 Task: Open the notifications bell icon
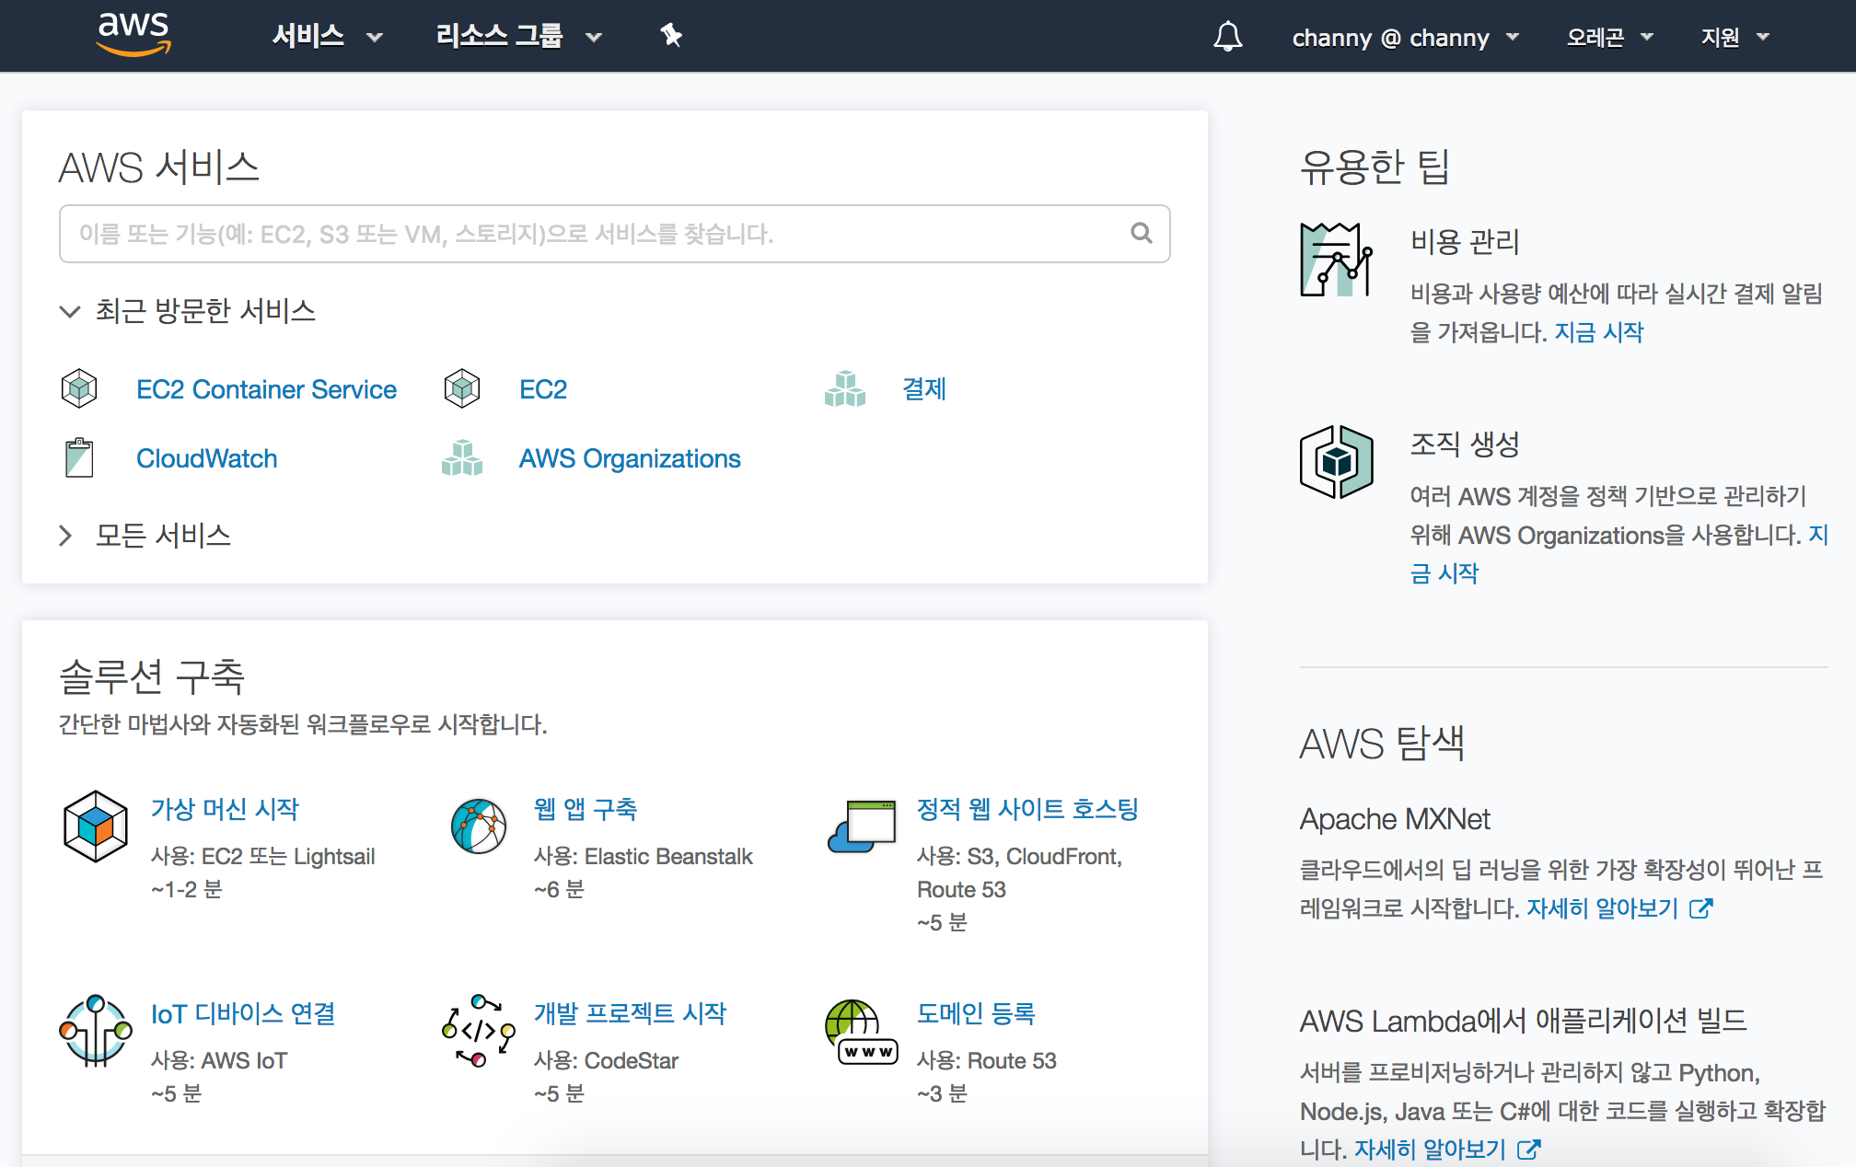click(1227, 37)
